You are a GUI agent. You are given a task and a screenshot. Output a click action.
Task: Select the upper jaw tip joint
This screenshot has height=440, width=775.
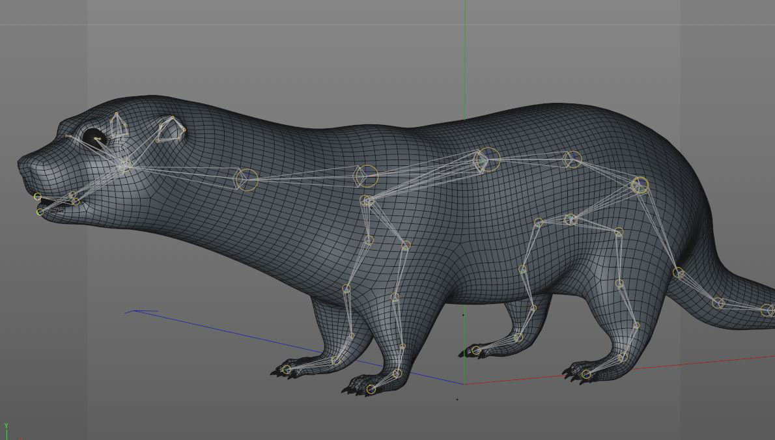[38, 197]
